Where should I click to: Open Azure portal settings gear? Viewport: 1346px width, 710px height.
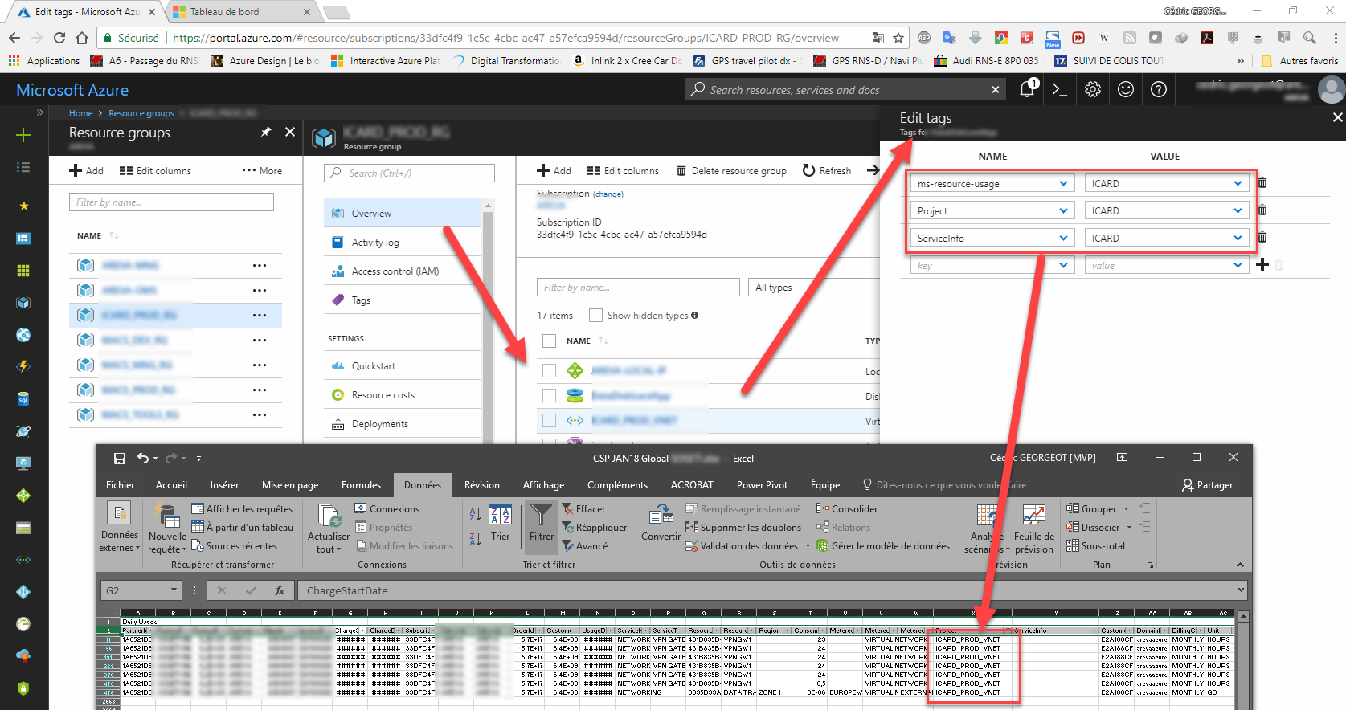(1093, 89)
